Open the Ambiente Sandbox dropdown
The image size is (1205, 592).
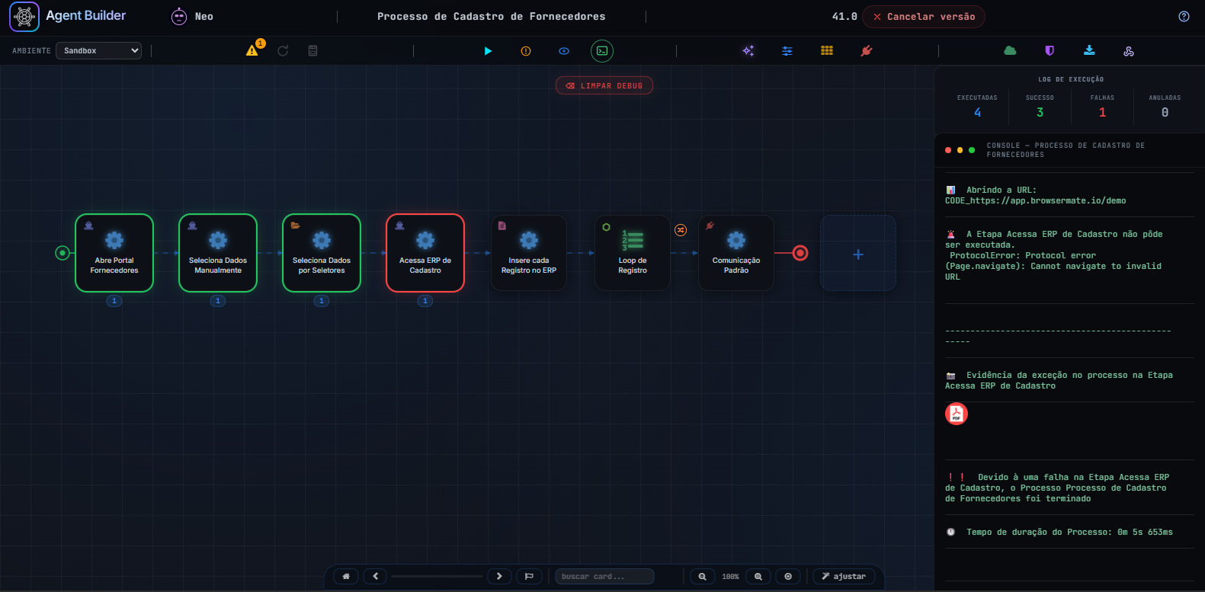(x=99, y=50)
